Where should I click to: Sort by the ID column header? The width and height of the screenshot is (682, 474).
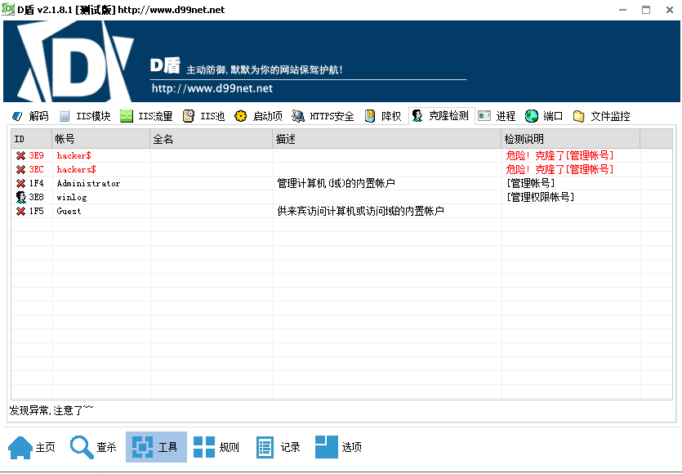pyautogui.click(x=31, y=139)
